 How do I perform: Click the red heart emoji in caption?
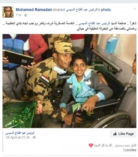[x=91, y=145]
